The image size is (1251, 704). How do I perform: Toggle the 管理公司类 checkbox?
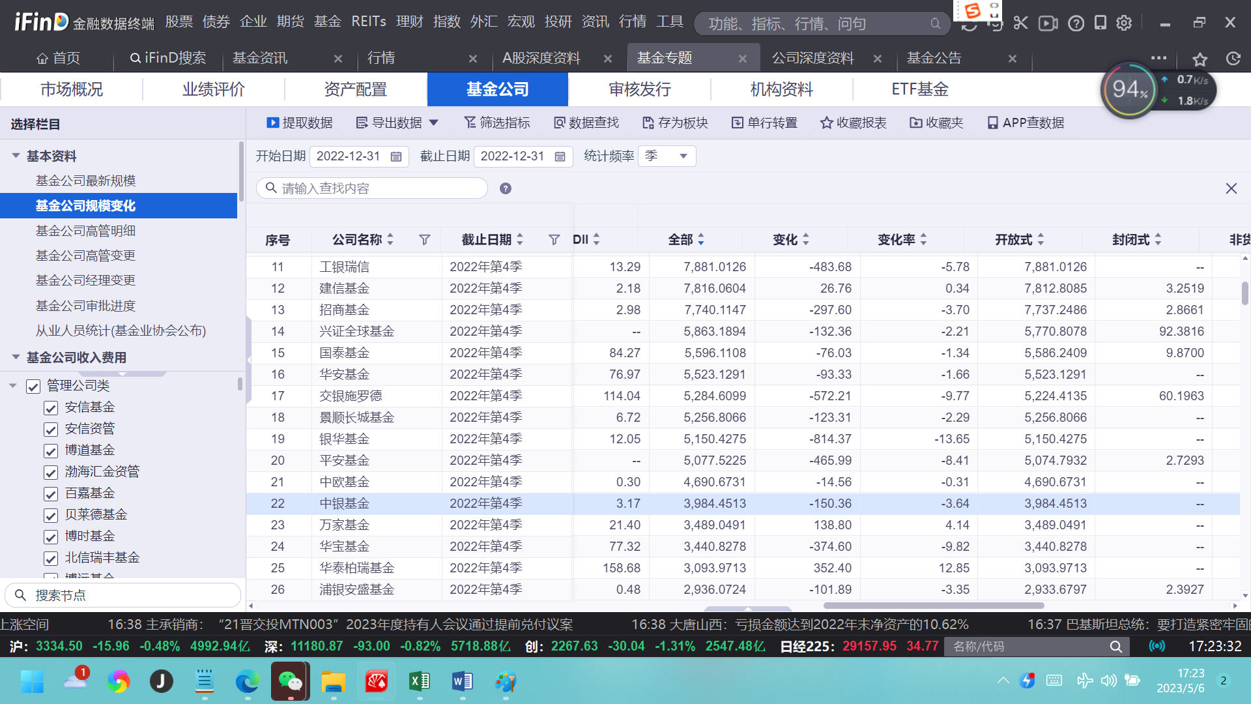33,386
